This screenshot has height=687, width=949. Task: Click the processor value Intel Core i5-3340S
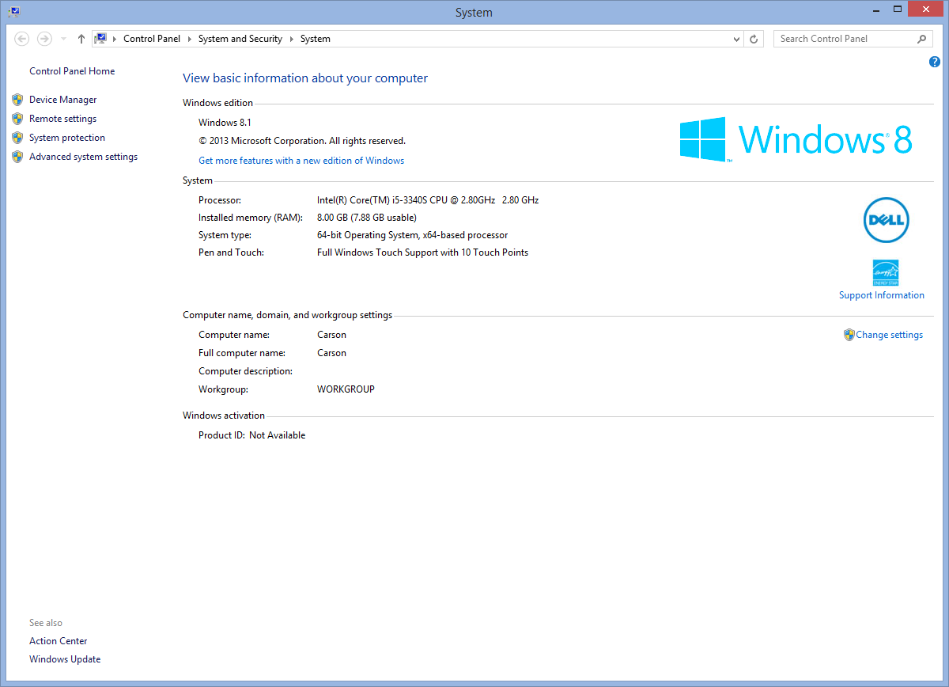point(428,200)
